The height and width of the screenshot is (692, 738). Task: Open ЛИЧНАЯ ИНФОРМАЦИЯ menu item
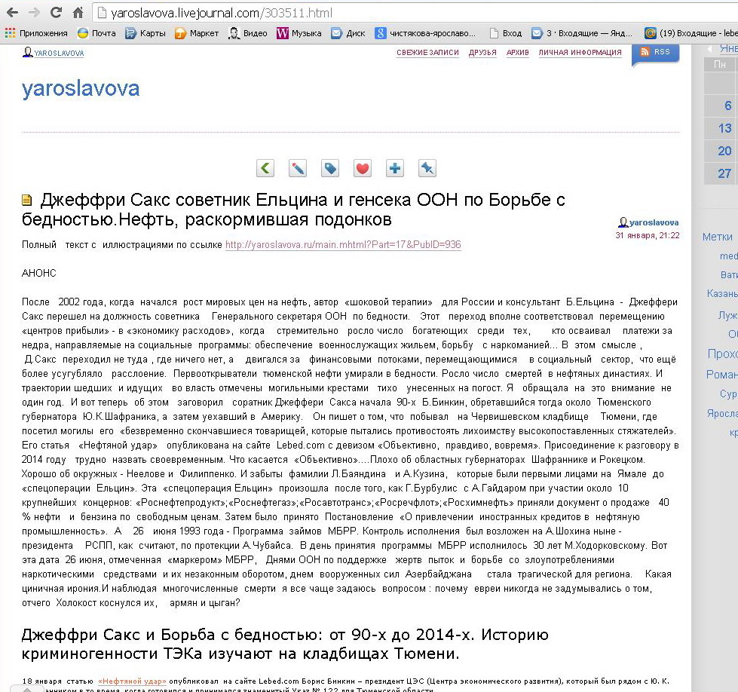[x=580, y=52]
